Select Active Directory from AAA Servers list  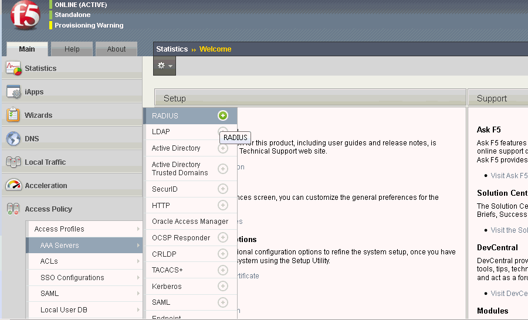tap(176, 148)
